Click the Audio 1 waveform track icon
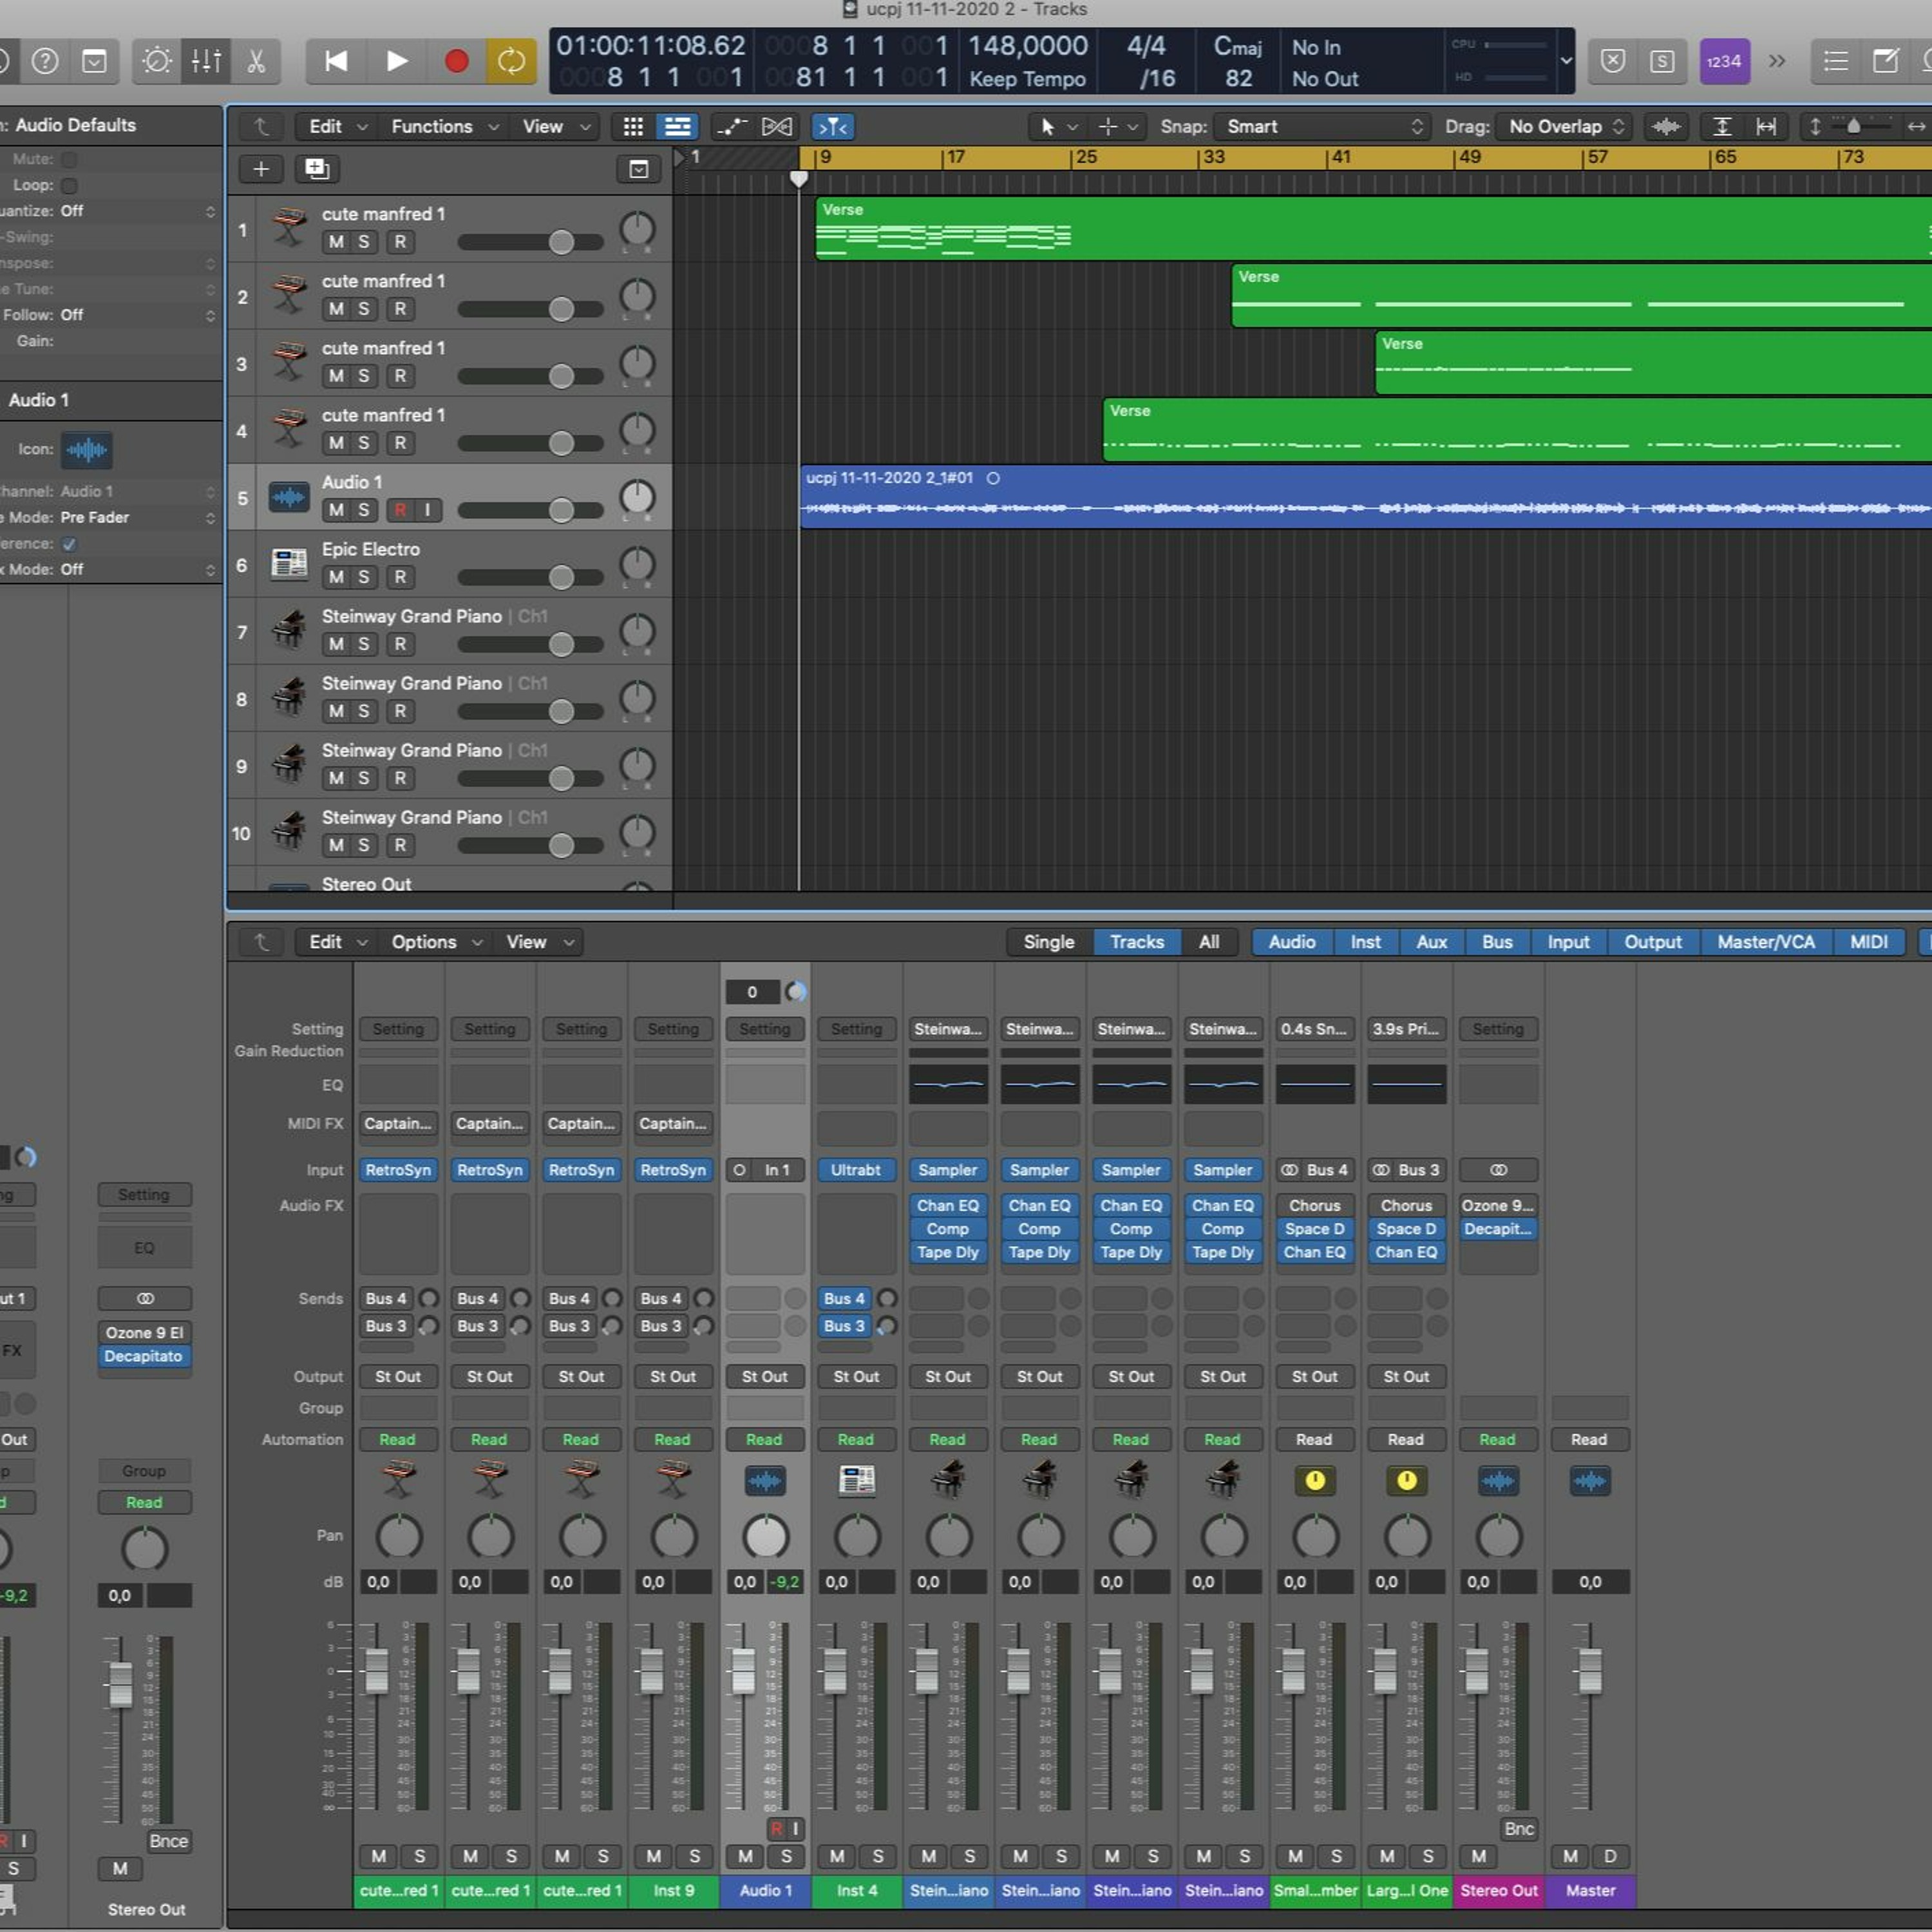This screenshot has height=1932, width=1932. click(x=289, y=497)
